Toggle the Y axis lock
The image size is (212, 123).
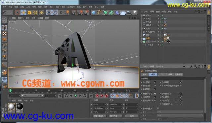(x=55, y=13)
